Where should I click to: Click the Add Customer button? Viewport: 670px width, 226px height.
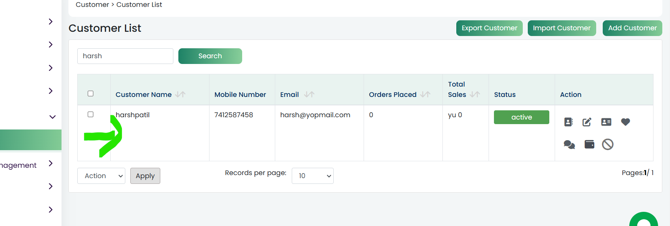(x=632, y=28)
